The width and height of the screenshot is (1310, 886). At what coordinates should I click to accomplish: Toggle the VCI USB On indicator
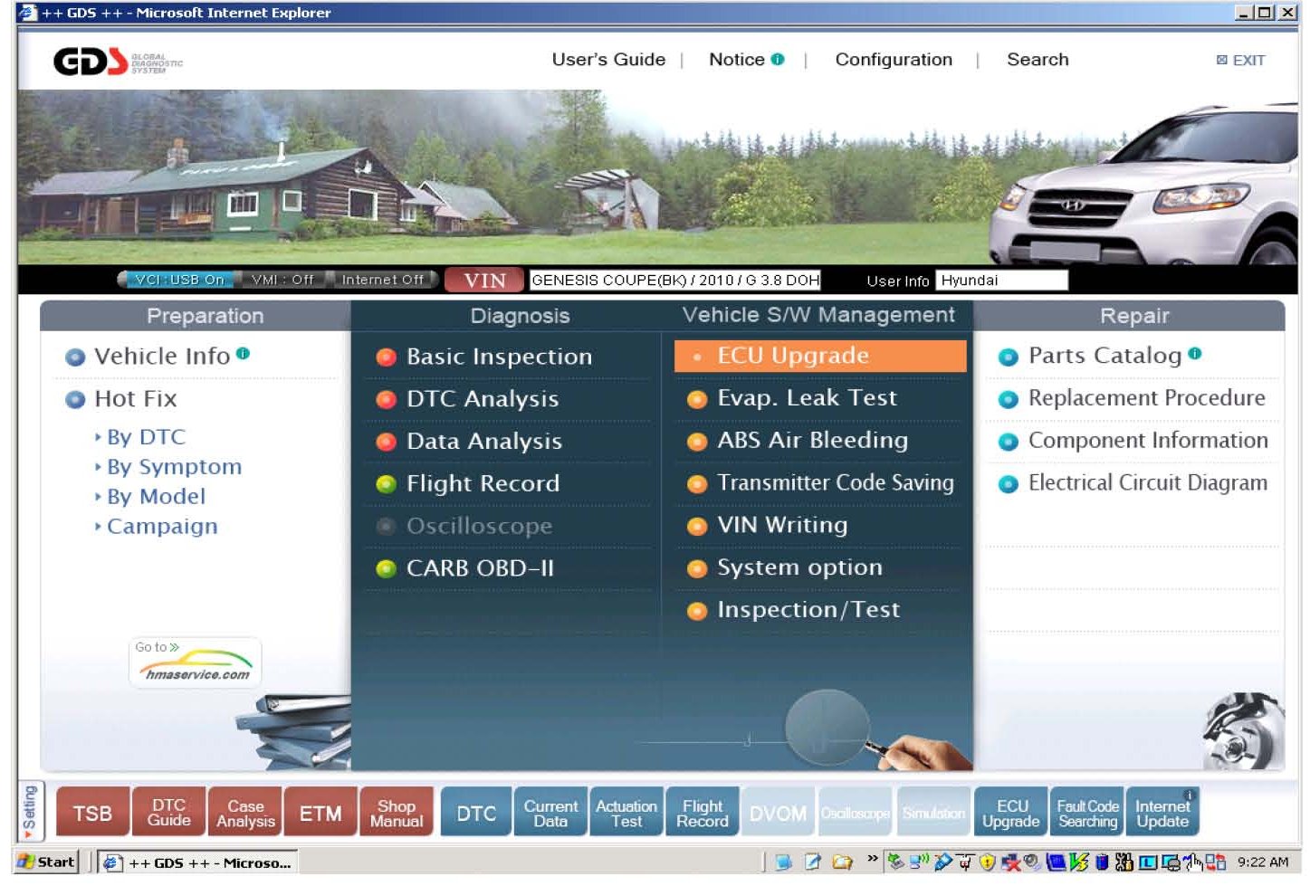click(x=178, y=280)
